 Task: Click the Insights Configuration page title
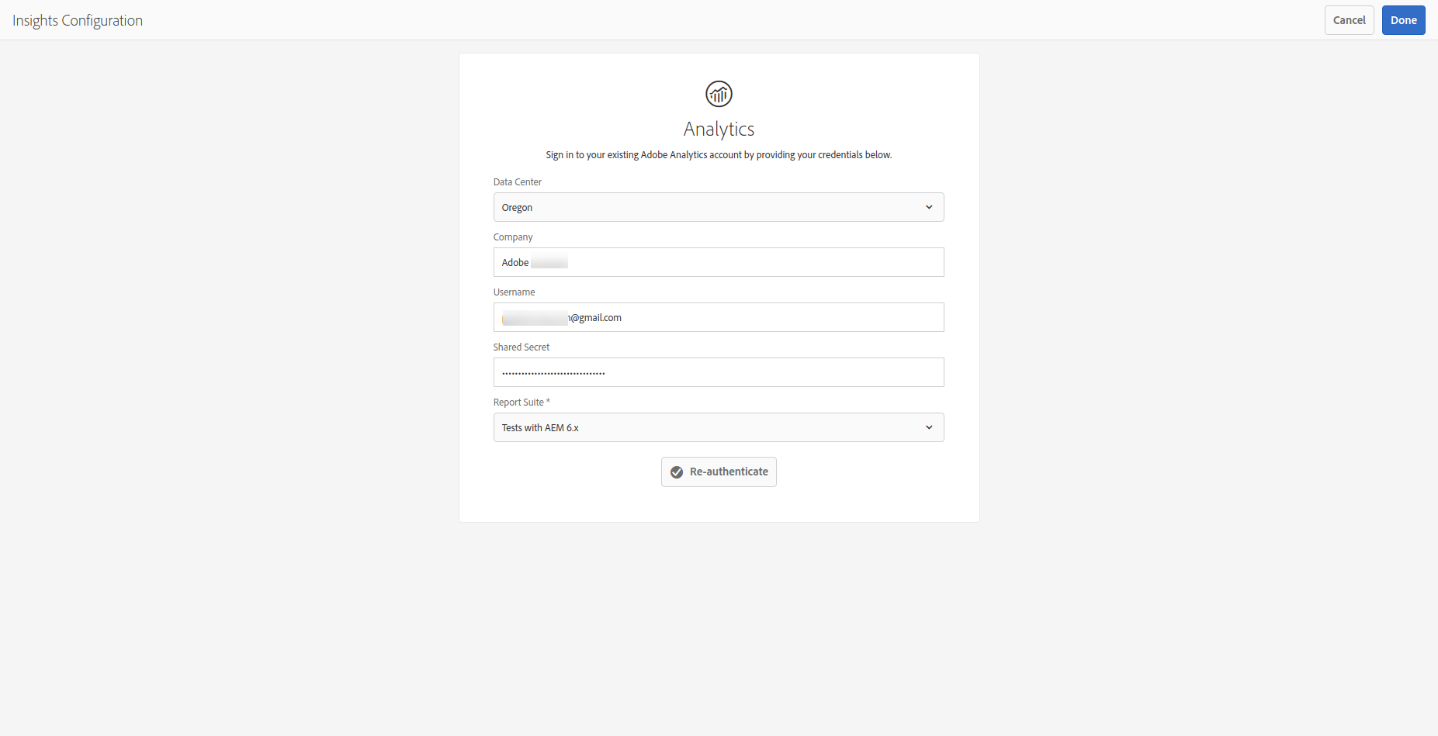coord(78,20)
